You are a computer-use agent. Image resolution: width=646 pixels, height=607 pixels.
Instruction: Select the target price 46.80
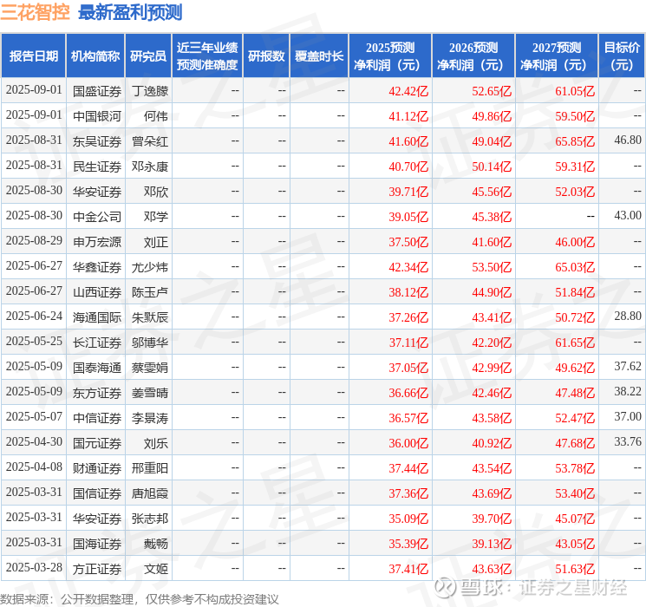tap(628, 140)
